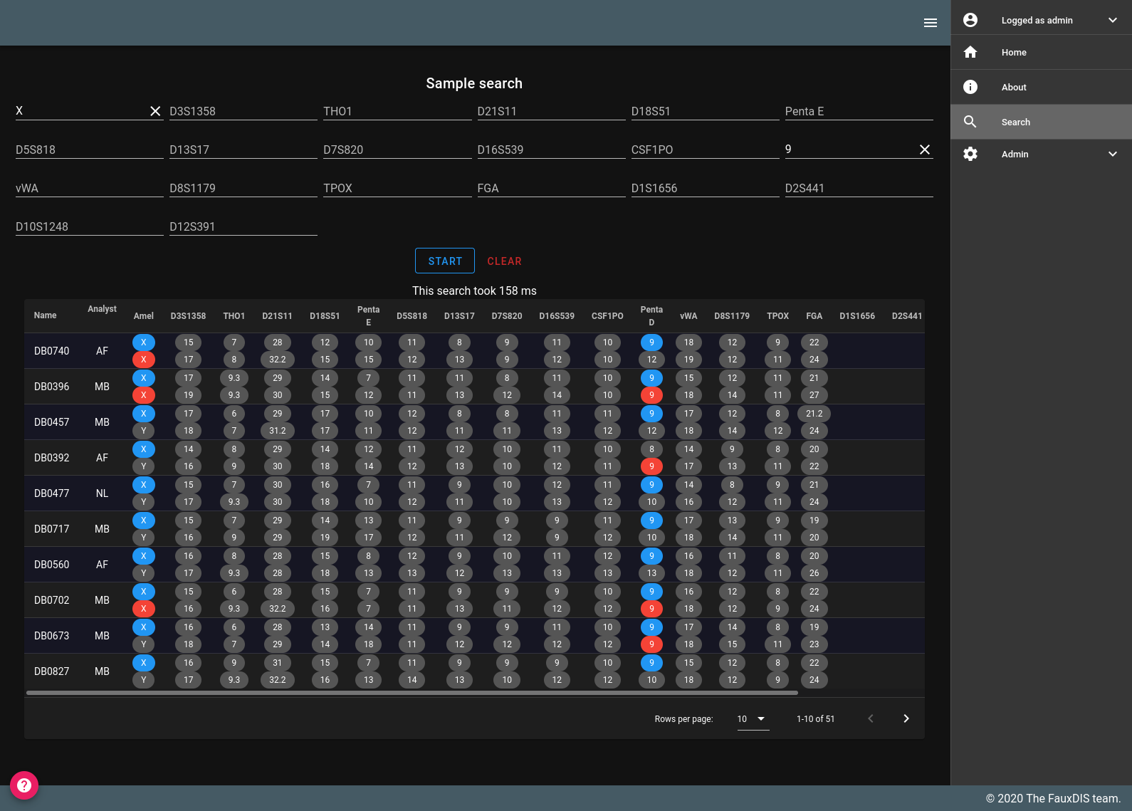Click the 1-10 of 51 pagination text

[816, 719]
